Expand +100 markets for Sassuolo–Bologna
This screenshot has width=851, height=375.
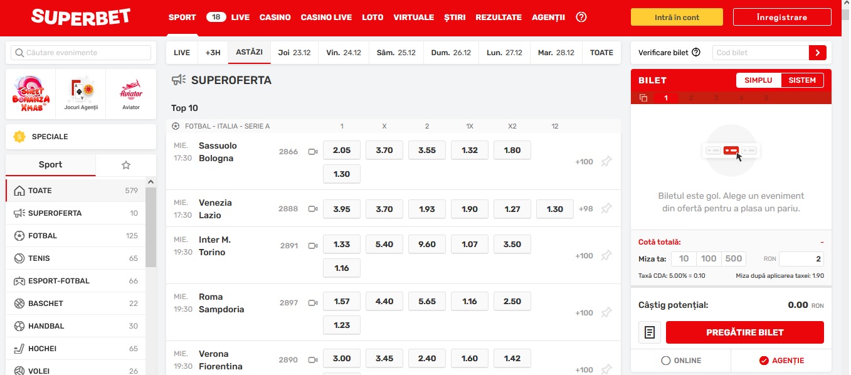pyautogui.click(x=584, y=162)
